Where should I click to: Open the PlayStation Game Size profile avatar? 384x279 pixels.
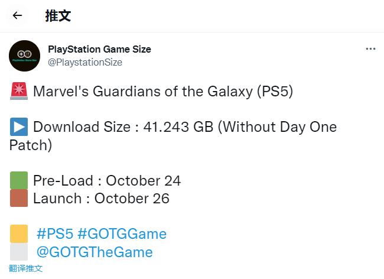click(x=25, y=56)
